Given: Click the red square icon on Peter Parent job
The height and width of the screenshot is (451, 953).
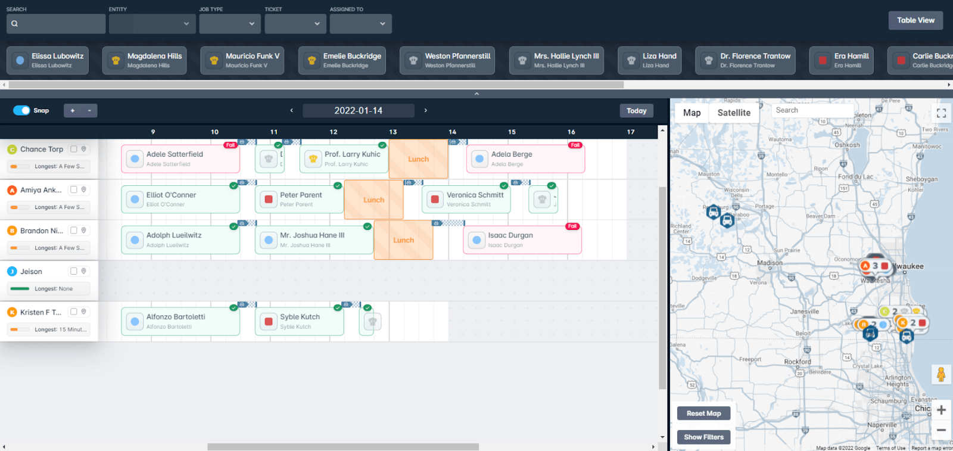Looking at the screenshot, I should [269, 200].
